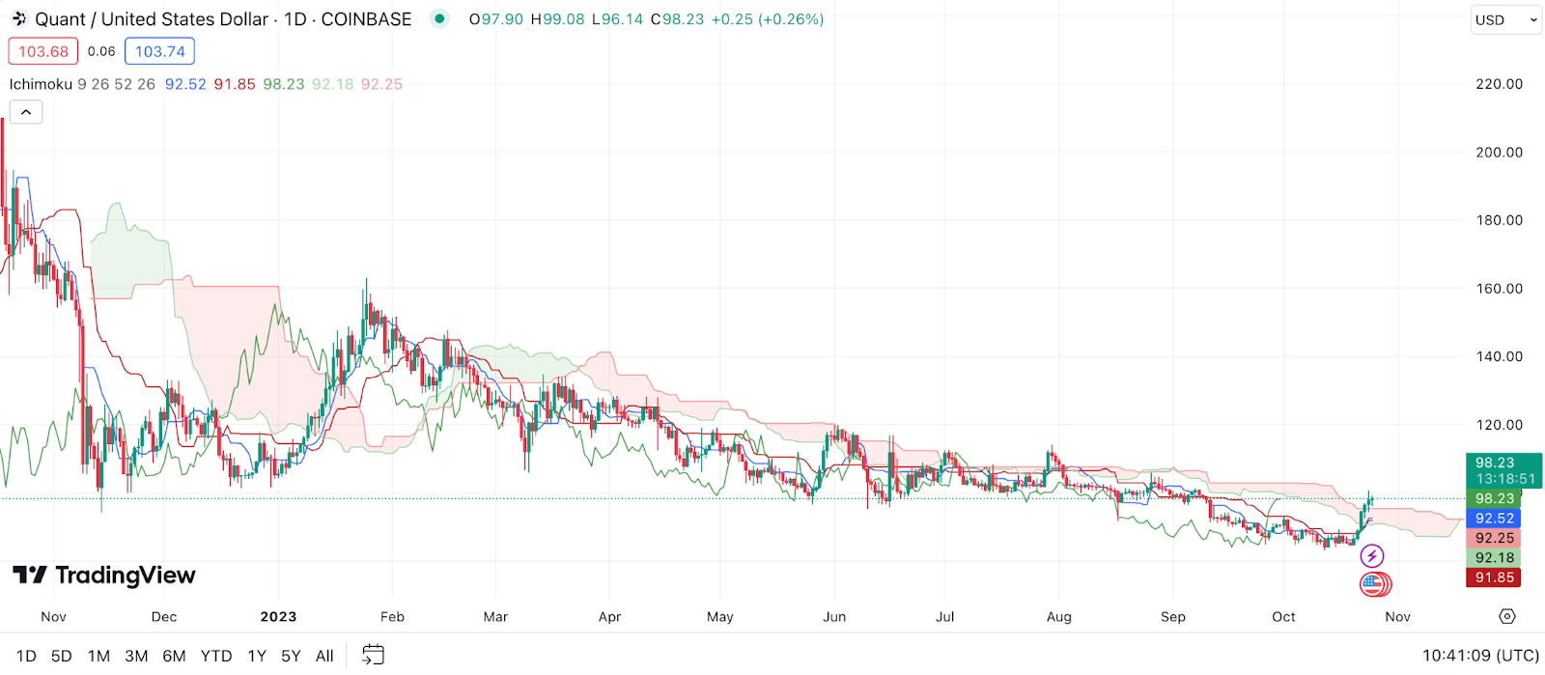Click the blue buy price 103.74 button

[x=160, y=51]
